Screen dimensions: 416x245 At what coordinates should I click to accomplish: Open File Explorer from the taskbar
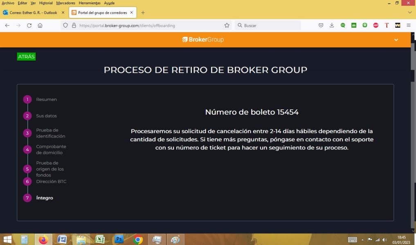(81, 240)
